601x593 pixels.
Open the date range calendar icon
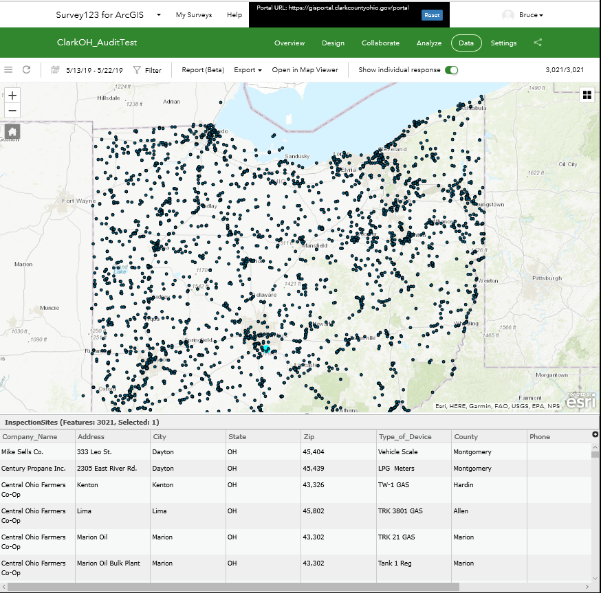pyautogui.click(x=56, y=69)
